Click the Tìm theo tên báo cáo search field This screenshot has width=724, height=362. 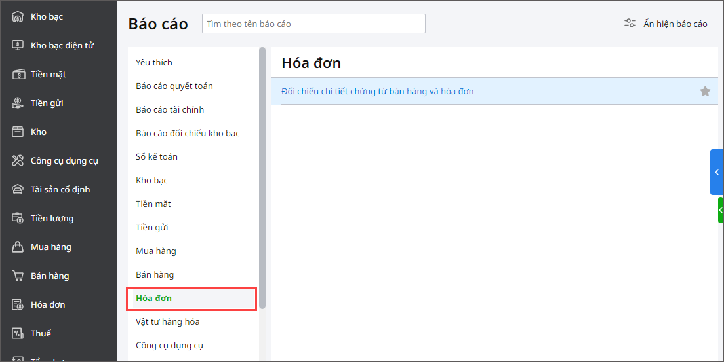[313, 24]
